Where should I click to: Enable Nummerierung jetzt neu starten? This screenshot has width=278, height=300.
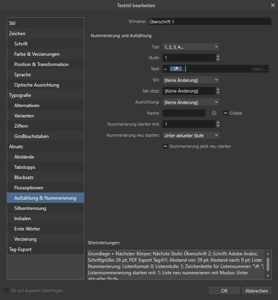point(165,146)
